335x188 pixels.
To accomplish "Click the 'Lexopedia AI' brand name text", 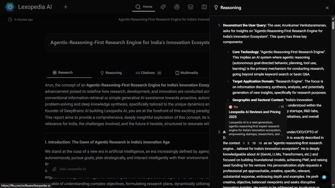I will pos(35,7).
